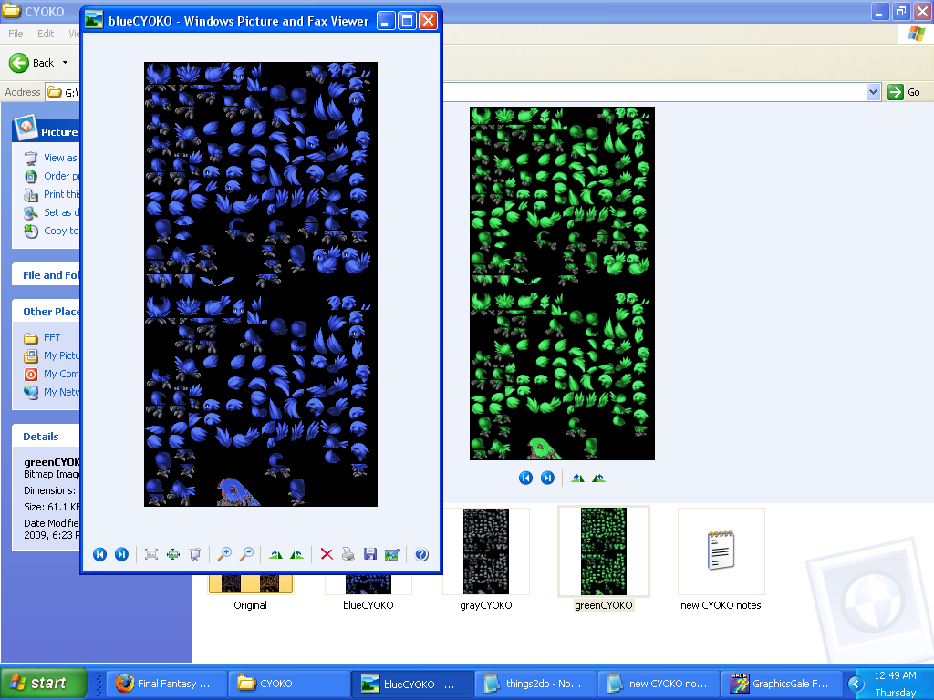Image resolution: width=934 pixels, height=700 pixels.
Task: Zoom in using the magnifier plus icon
Action: click(224, 555)
